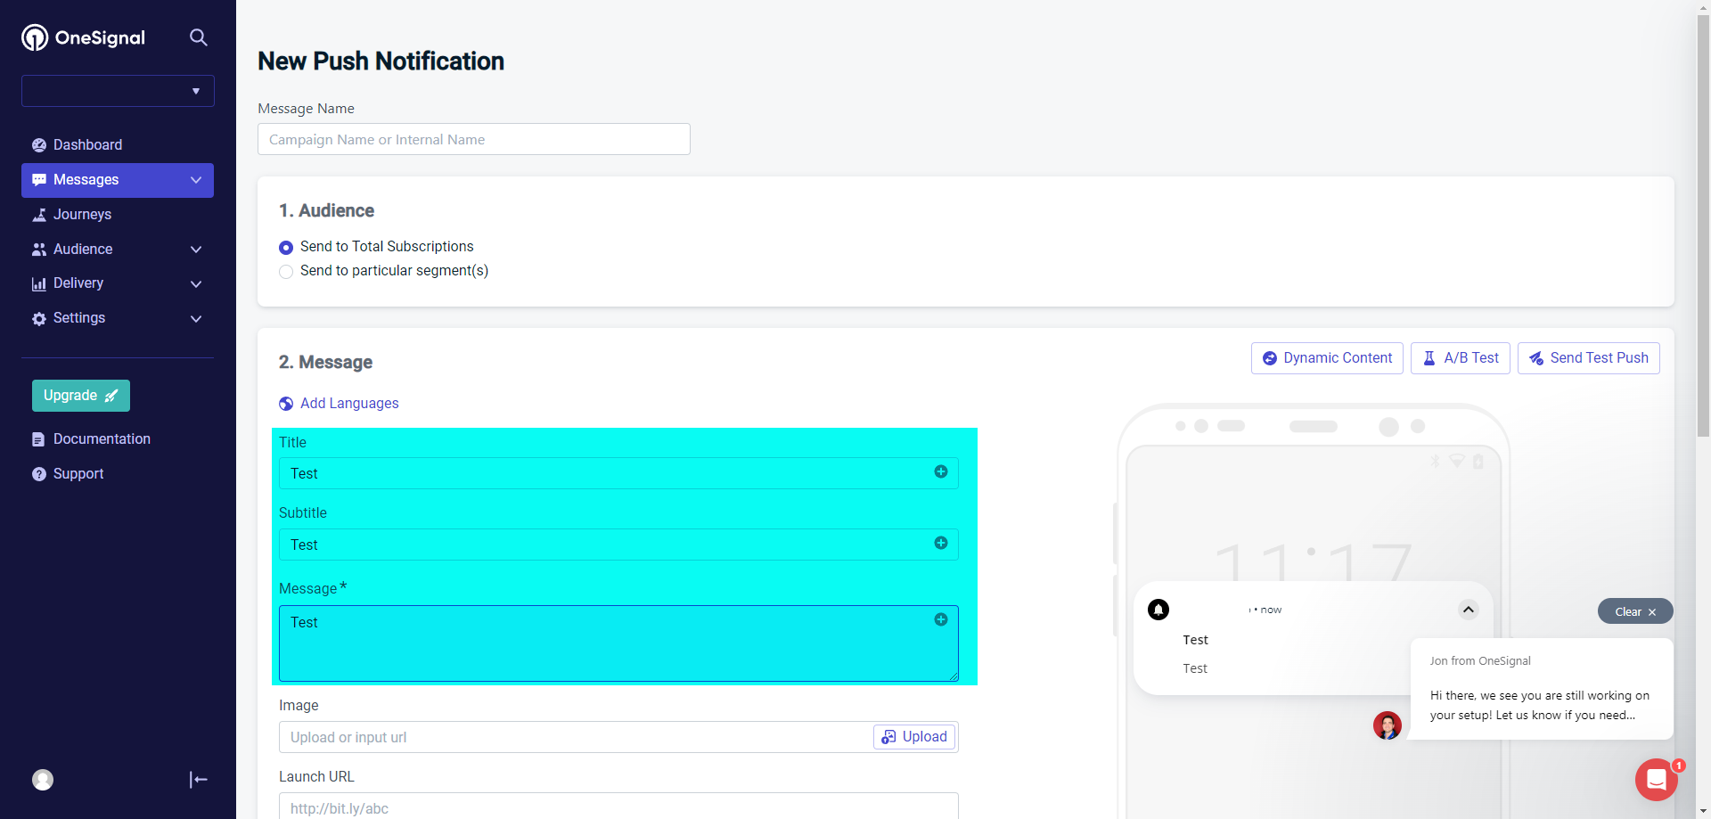This screenshot has width=1711, height=819.
Task: Open the user avatar profile icon
Action: pos(43,780)
